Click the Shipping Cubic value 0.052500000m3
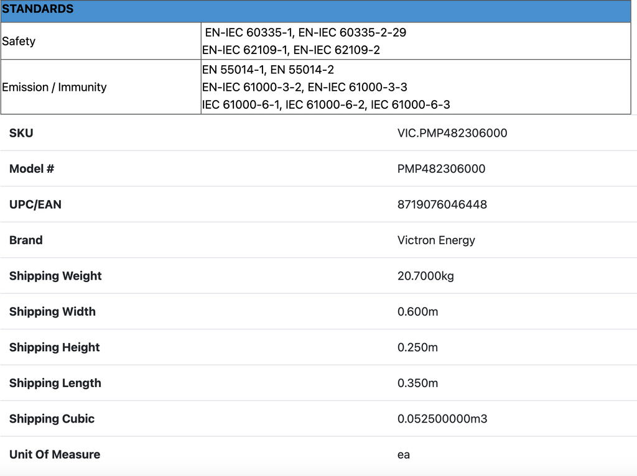This screenshot has width=637, height=476. click(442, 419)
